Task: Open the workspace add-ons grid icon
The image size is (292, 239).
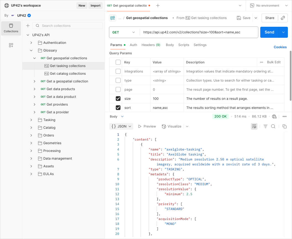Action: [11, 45]
